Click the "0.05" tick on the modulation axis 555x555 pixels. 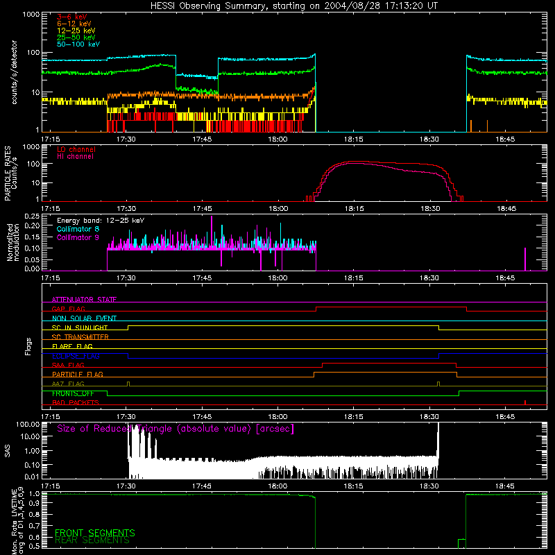[x=32, y=259]
